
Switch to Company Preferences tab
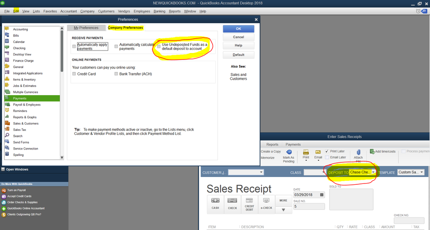point(125,28)
